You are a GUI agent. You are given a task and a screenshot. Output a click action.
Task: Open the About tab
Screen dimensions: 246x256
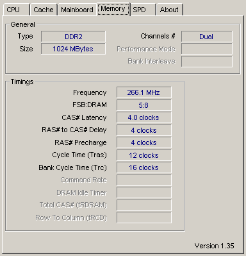pos(170,10)
